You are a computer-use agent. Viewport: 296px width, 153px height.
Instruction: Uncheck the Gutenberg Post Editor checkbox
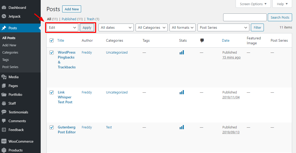(x=52, y=127)
